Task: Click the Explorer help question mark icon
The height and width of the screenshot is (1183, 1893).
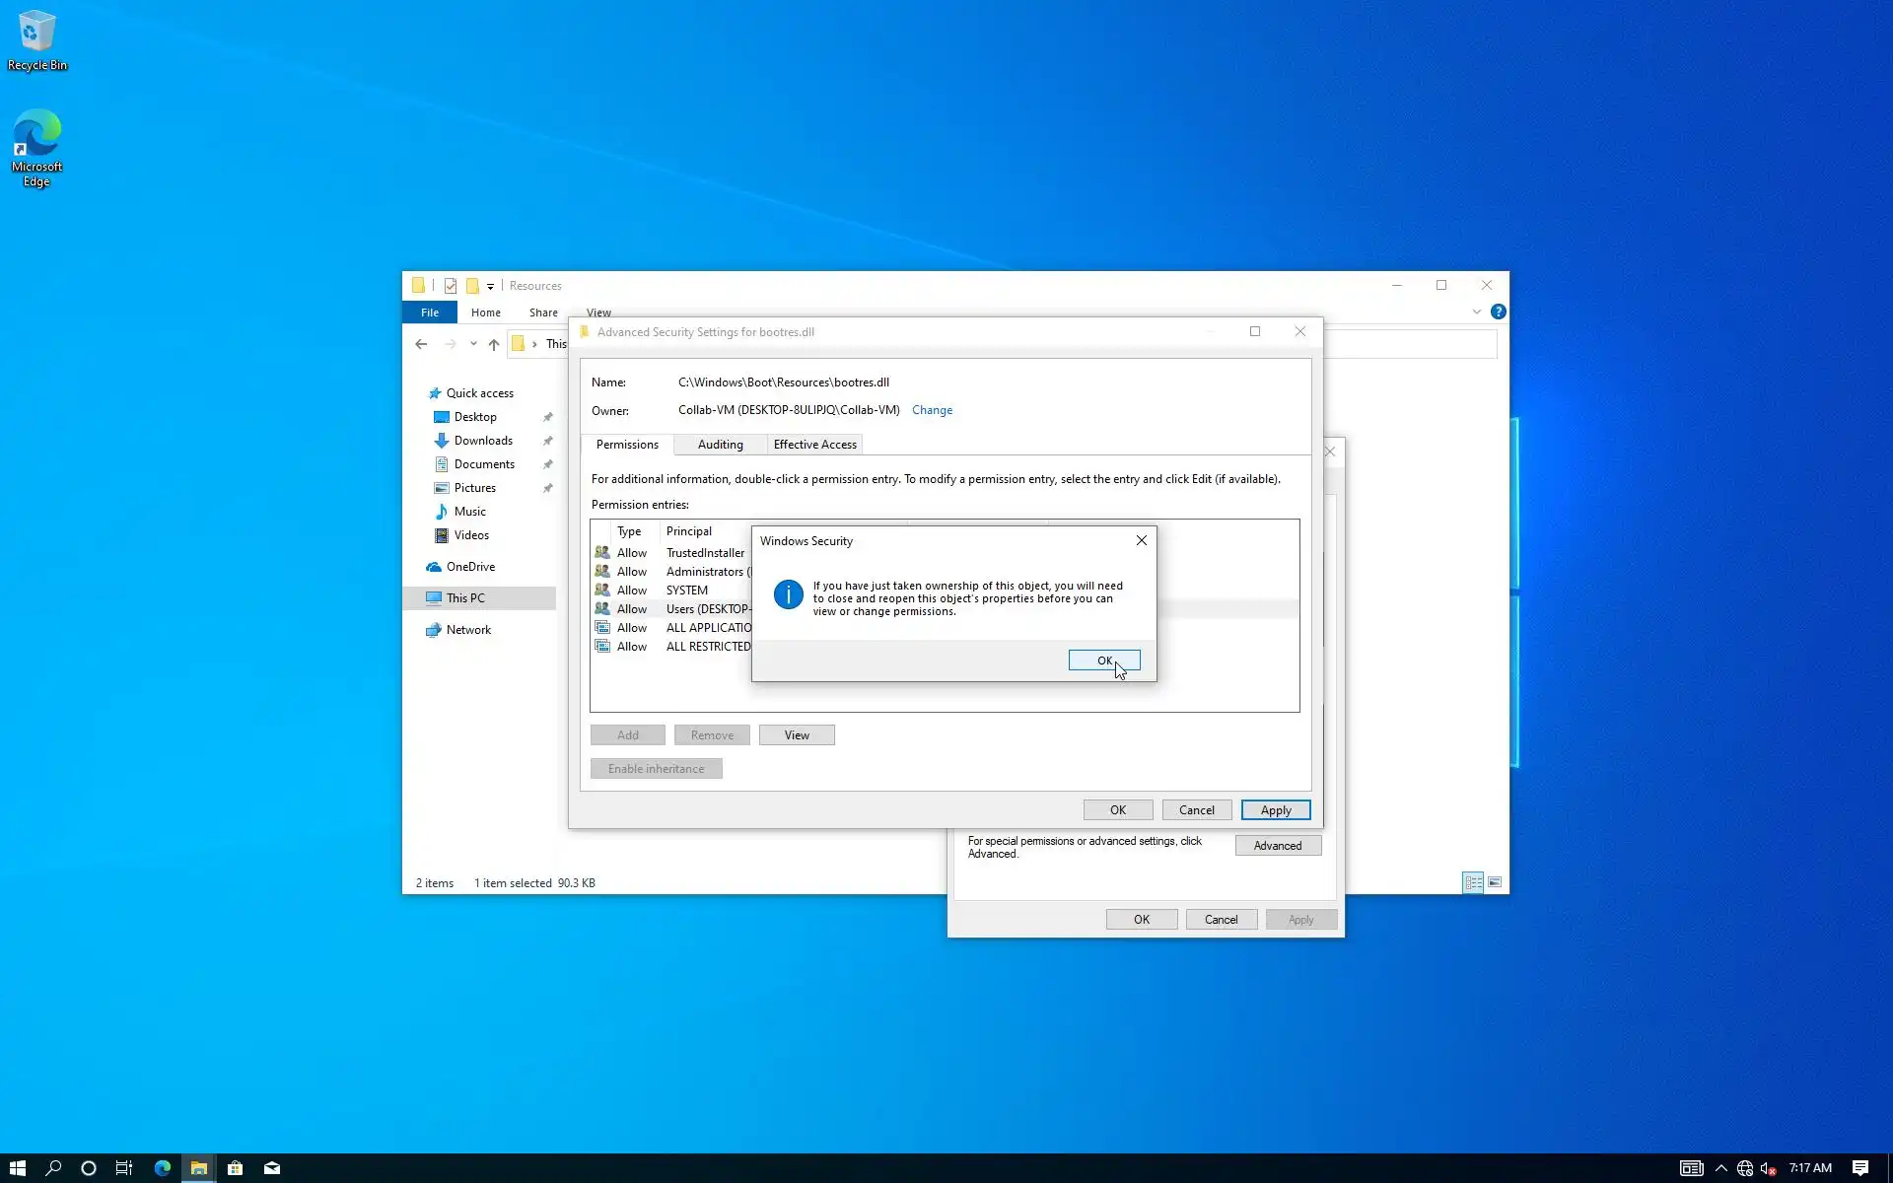Action: 1498,312
